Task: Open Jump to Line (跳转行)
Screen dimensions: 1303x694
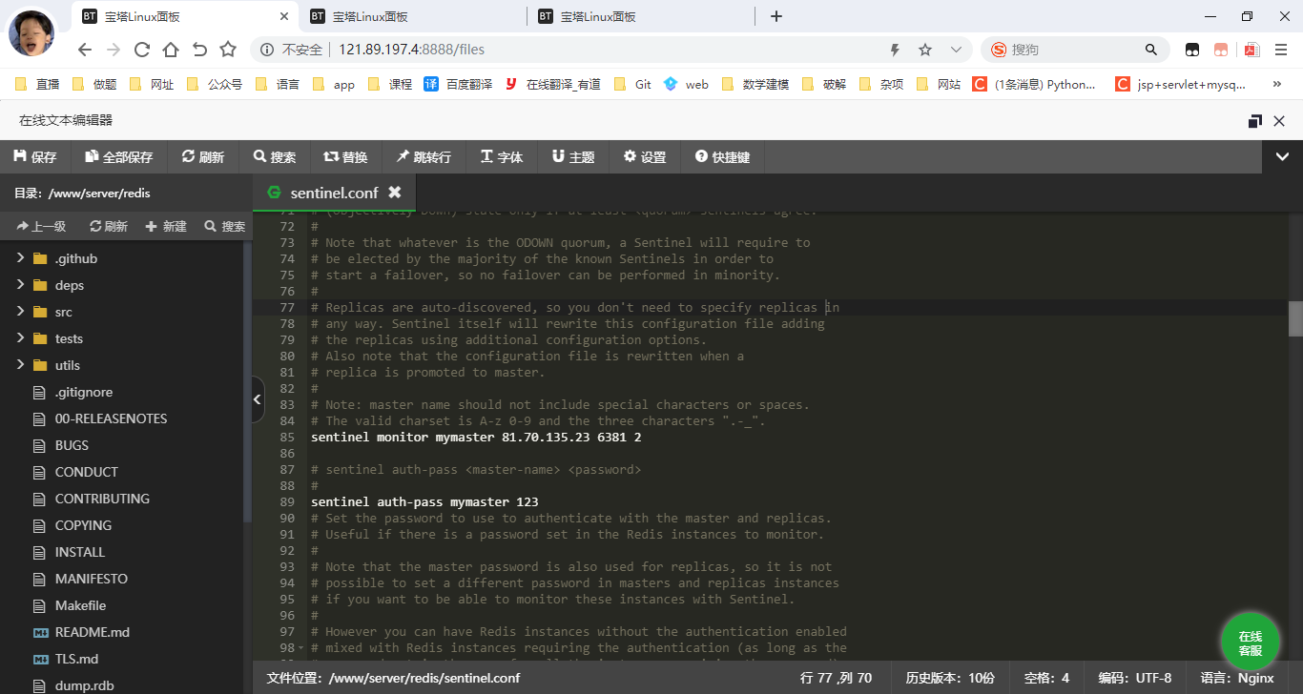Action: 424,157
